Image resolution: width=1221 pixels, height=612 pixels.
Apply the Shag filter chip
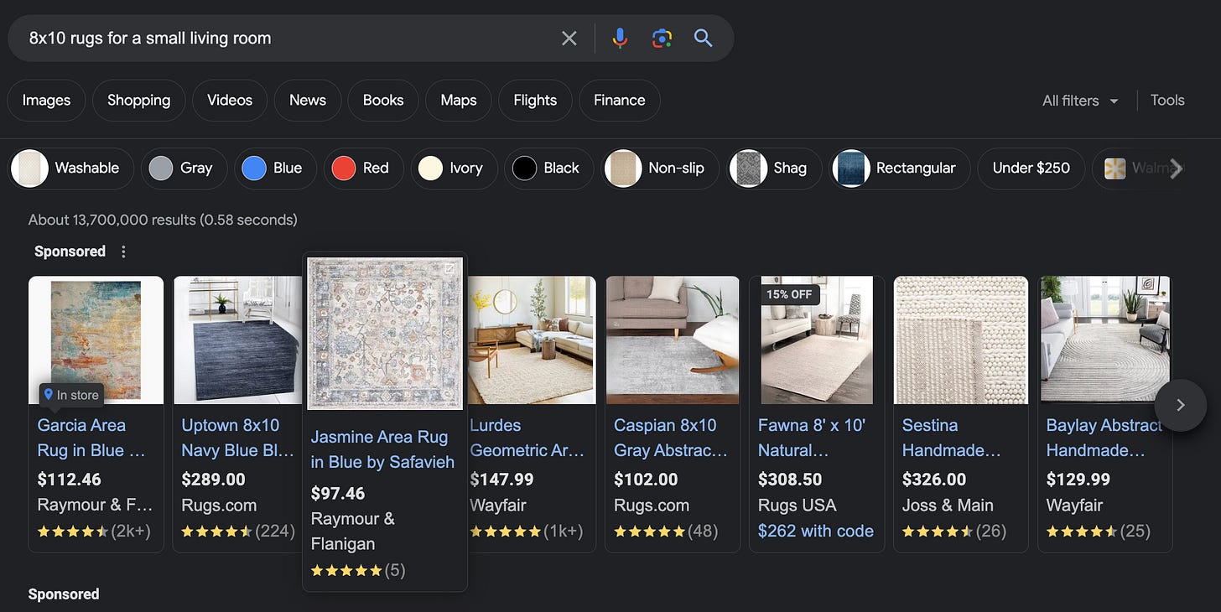click(x=774, y=168)
